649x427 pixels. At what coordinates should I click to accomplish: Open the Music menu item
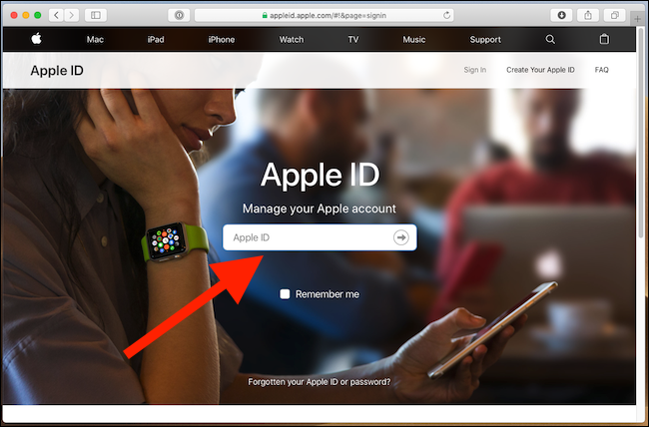click(x=414, y=39)
